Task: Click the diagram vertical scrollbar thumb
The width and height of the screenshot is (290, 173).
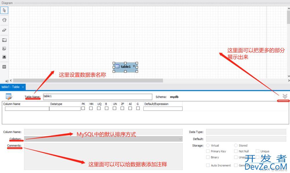Action: coord(289,17)
